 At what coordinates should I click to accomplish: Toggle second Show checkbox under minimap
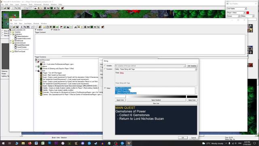point(2,33)
